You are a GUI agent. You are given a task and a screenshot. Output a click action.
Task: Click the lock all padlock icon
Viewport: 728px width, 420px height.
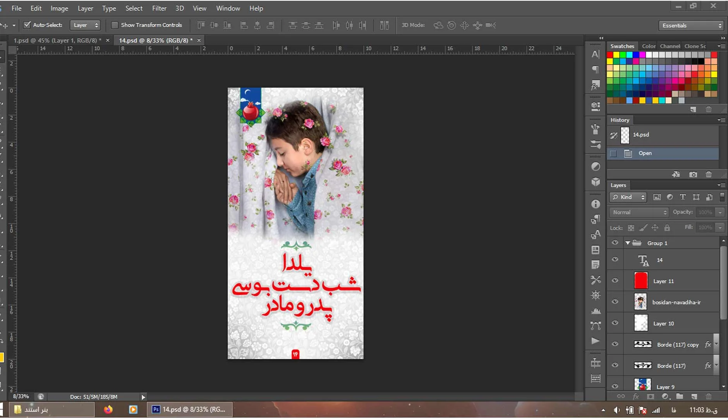667,228
